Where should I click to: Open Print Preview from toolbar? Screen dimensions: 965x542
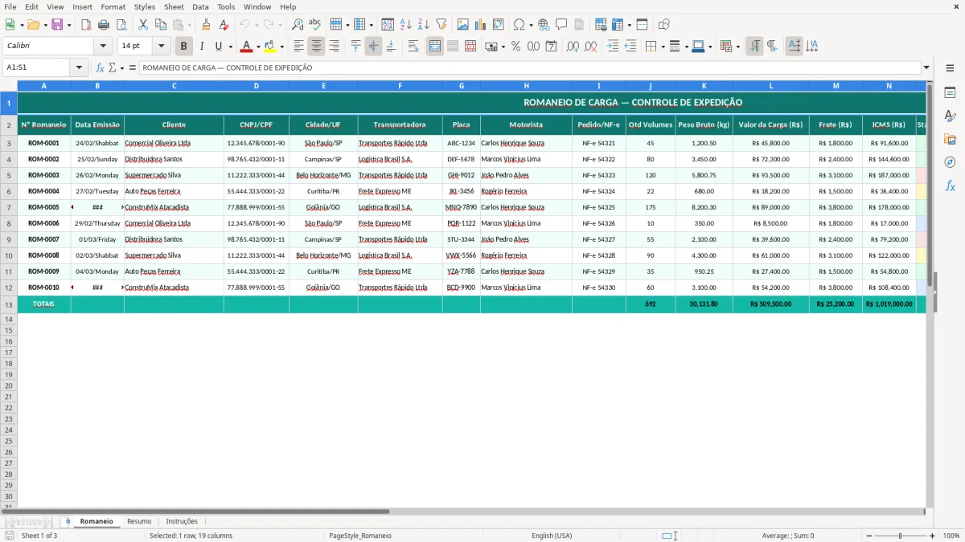click(121, 25)
